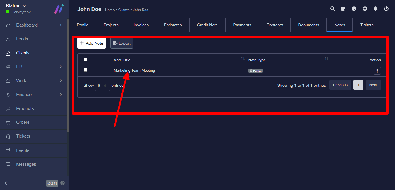Screen dimensions: 395x190
Task: Open the notifications bell
Action: (x=376, y=9)
